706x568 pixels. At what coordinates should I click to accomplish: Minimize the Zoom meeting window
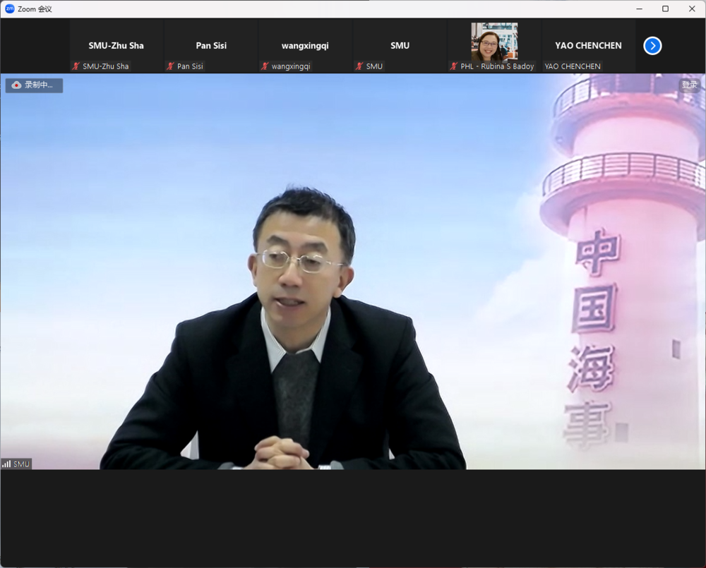pos(638,8)
